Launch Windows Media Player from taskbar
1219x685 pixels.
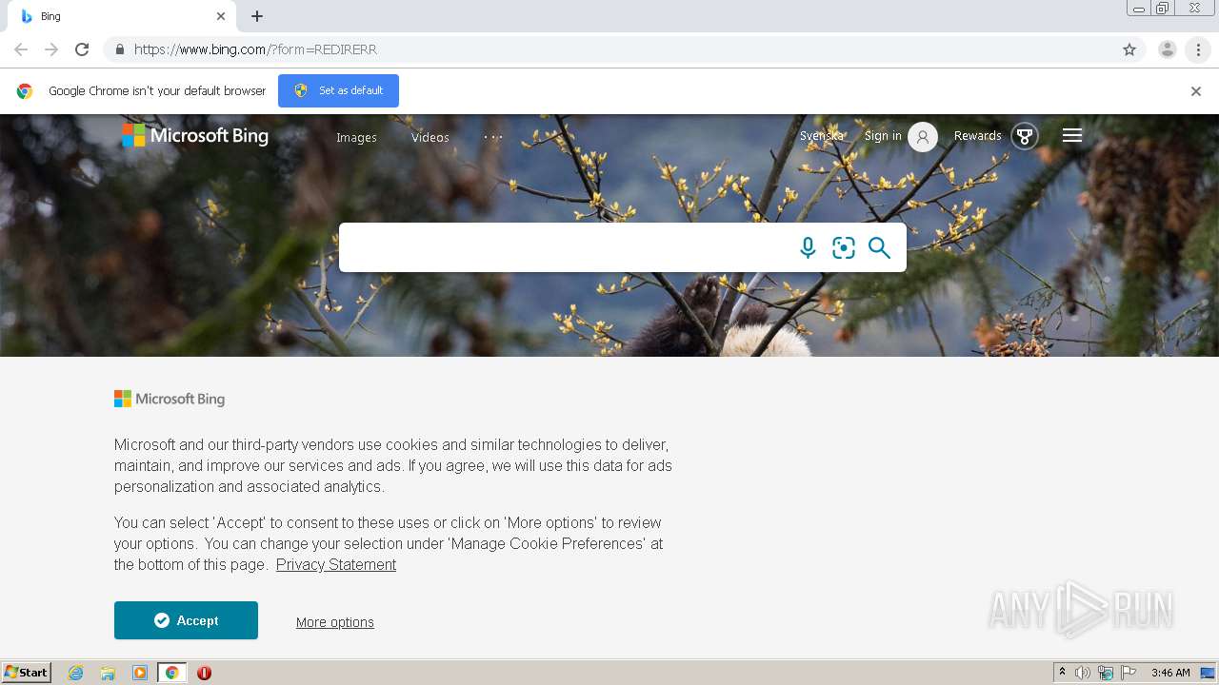click(x=140, y=673)
